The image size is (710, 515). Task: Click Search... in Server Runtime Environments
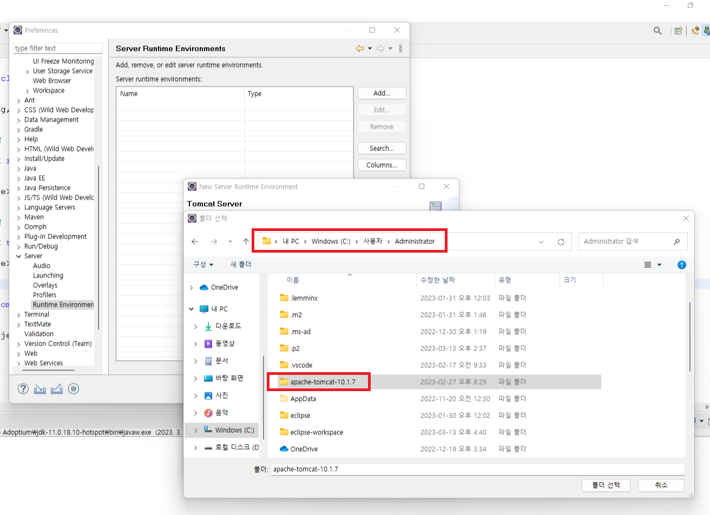click(x=382, y=148)
